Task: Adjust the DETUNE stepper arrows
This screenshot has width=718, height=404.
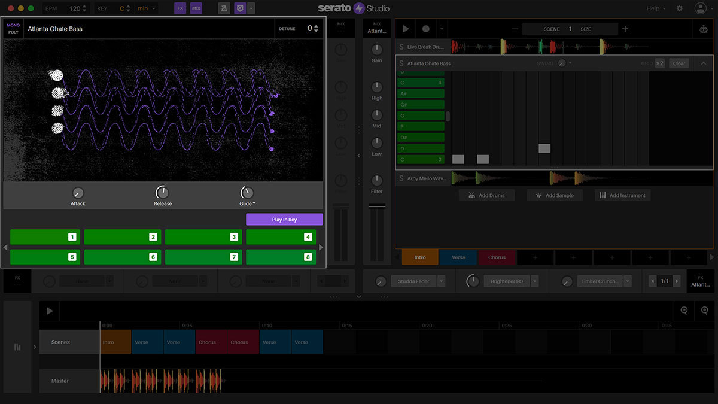Action: (x=316, y=28)
